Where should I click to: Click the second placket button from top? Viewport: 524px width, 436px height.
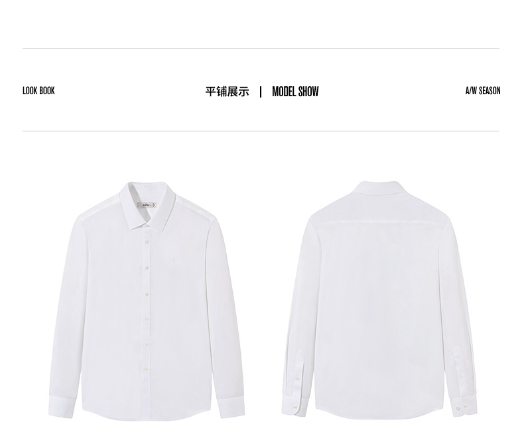[147, 267]
